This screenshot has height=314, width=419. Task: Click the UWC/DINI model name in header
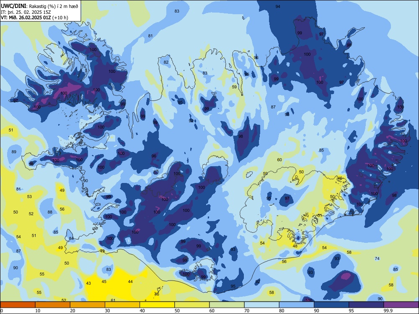pyautogui.click(x=13, y=6)
